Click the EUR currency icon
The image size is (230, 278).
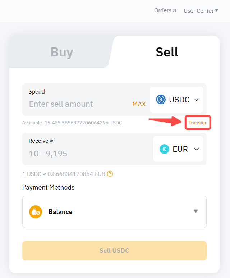tap(164, 149)
